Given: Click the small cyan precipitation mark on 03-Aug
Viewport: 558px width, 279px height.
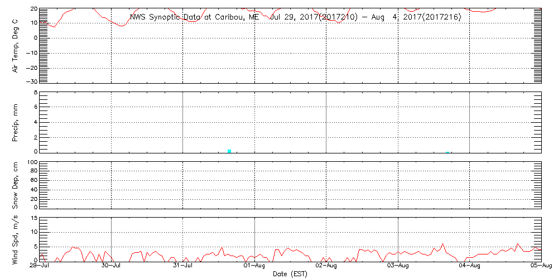Looking at the screenshot, I should 448,152.
